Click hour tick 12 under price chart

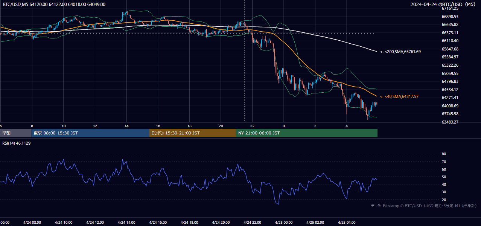[x=95, y=126]
